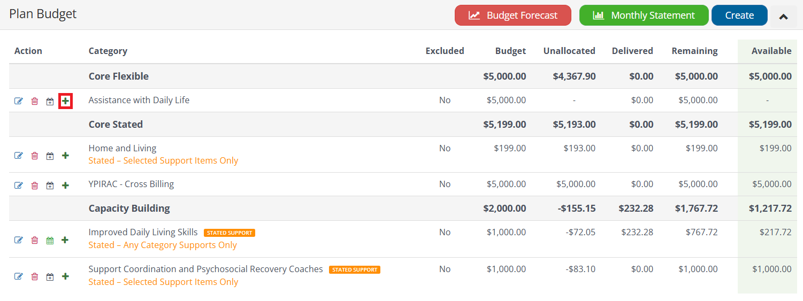Image resolution: width=803 pixels, height=301 pixels.
Task: Click the Core Flexible group row
Action: click(119, 76)
